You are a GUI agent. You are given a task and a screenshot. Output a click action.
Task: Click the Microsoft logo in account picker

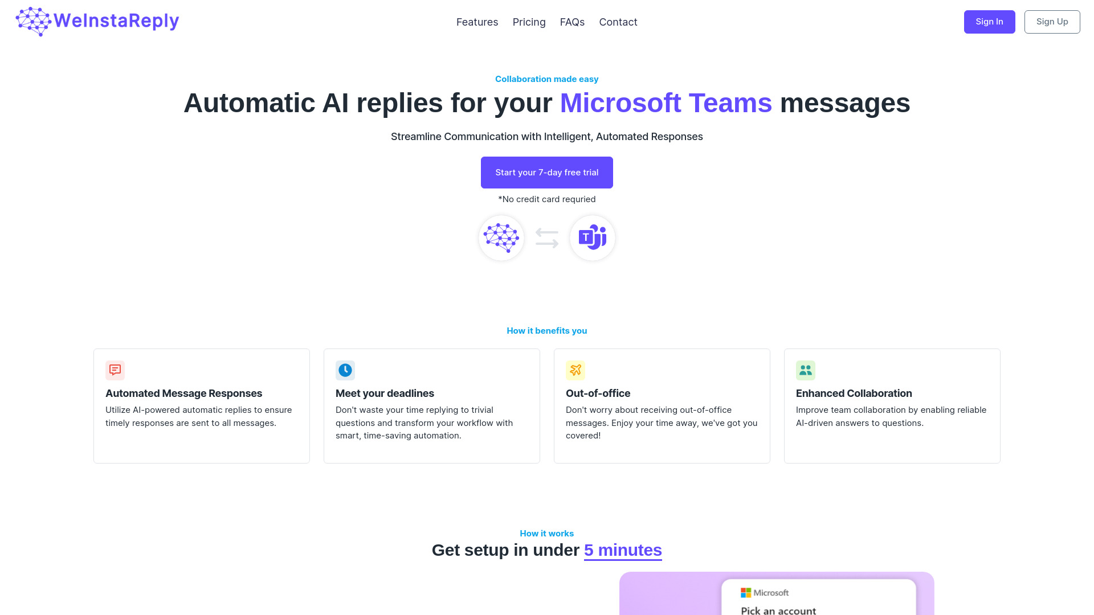click(x=745, y=592)
